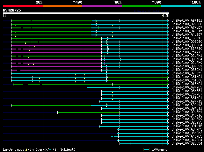Open UniRef100_A4QPL3 entry

click(x=187, y=137)
